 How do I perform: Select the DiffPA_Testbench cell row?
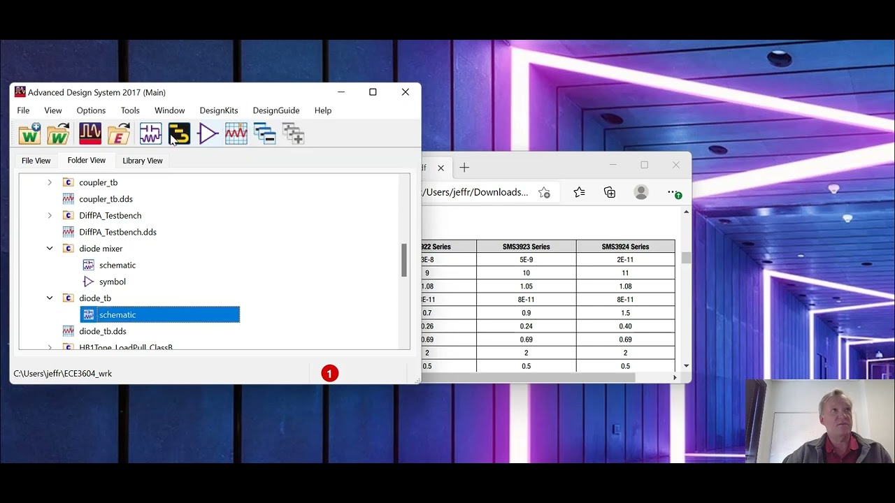pyautogui.click(x=110, y=215)
